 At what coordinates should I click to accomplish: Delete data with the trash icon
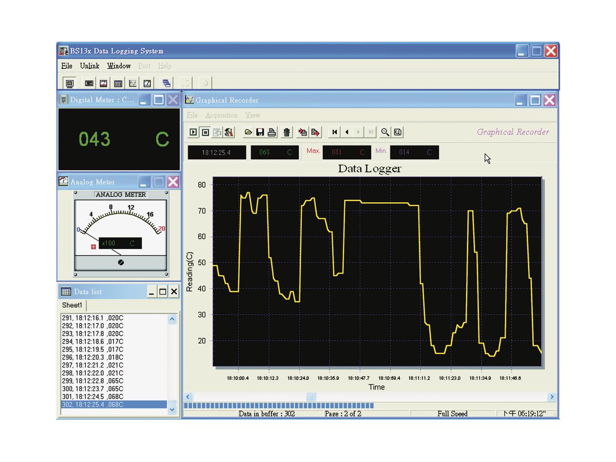[287, 132]
